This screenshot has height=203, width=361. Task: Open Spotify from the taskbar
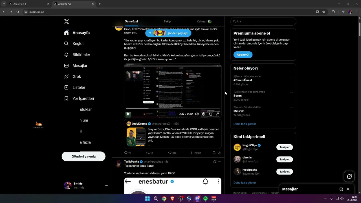205,198
